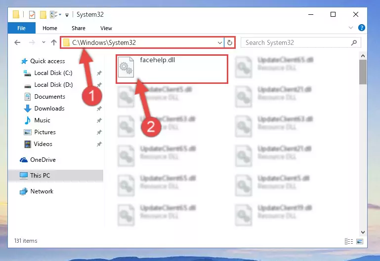The width and height of the screenshot is (380, 261).
Task: Switch to the Share ribbon tab
Action: click(x=78, y=28)
